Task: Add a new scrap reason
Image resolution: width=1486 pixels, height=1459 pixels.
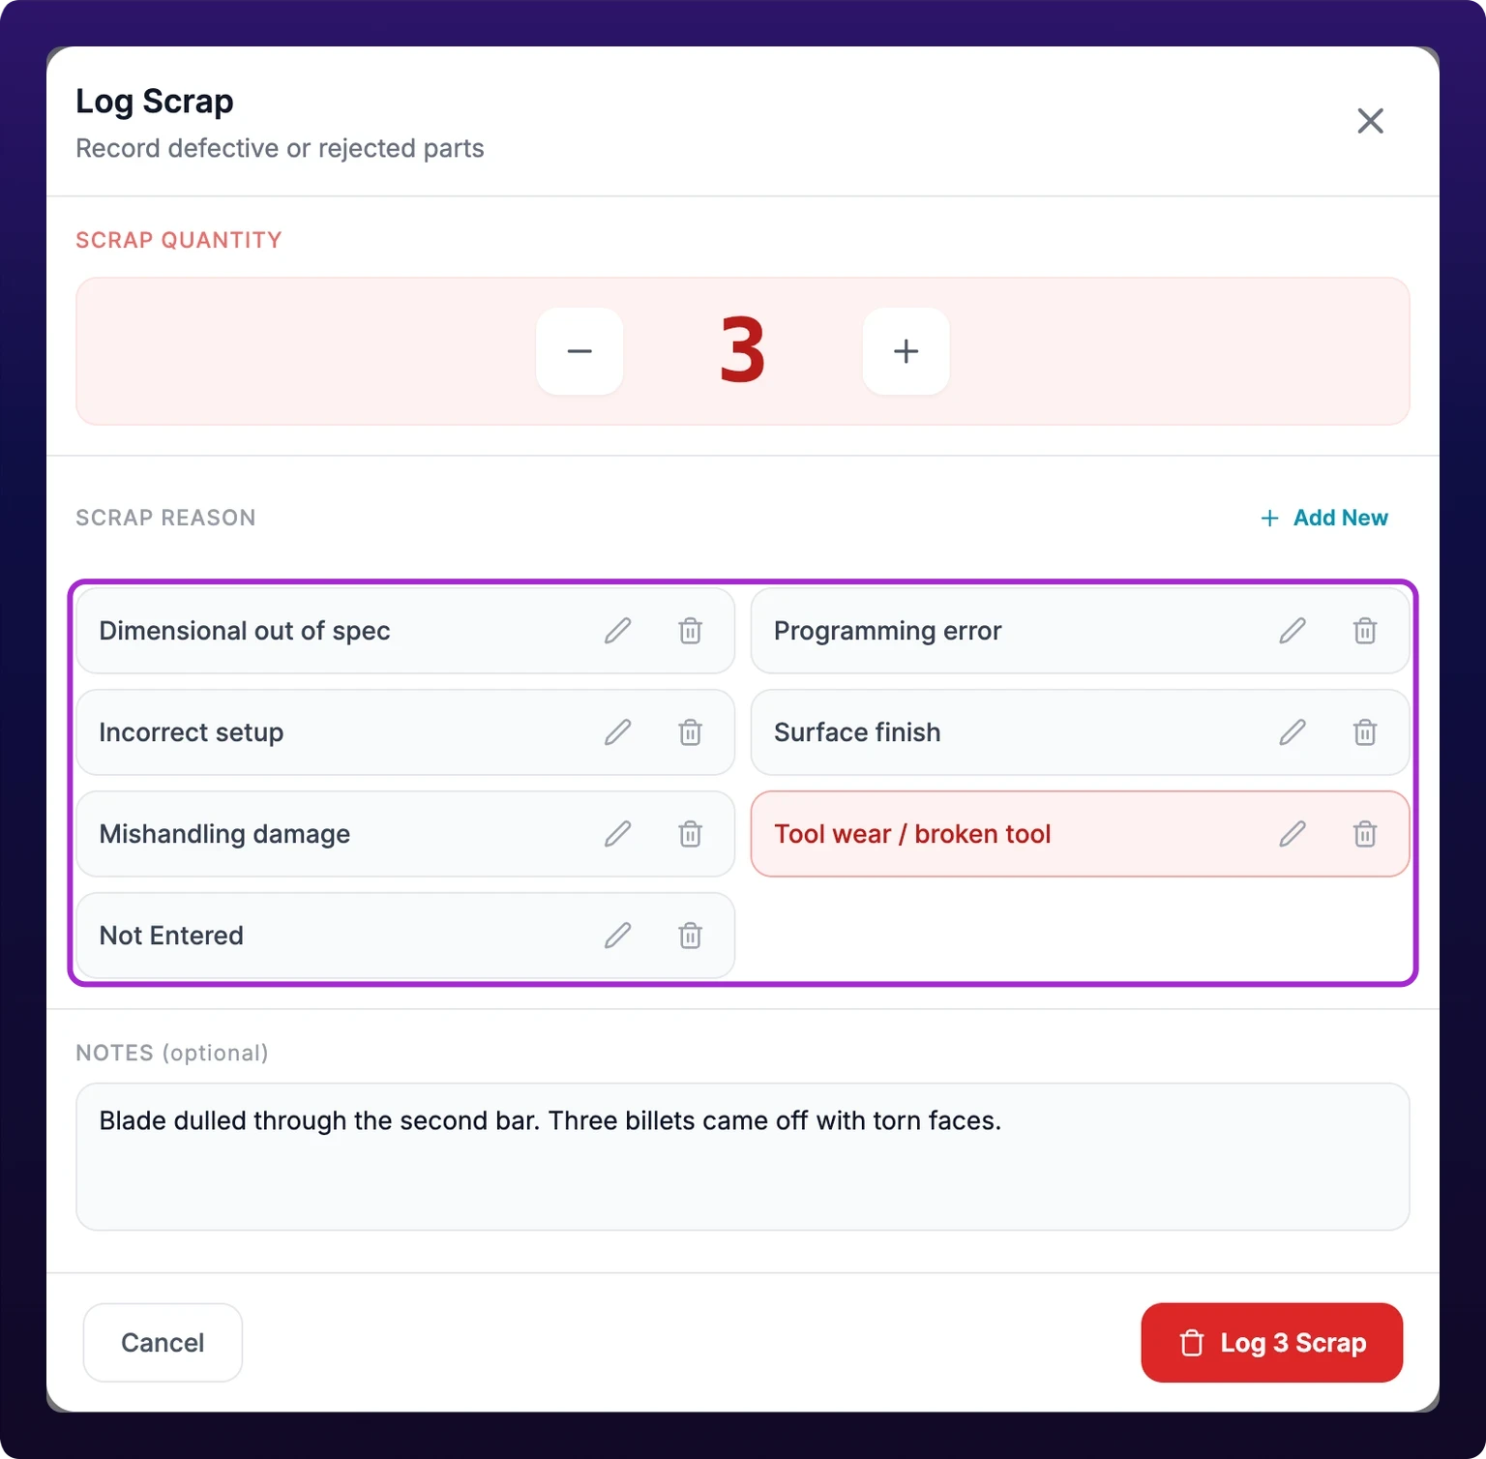Action: [x=1324, y=518]
